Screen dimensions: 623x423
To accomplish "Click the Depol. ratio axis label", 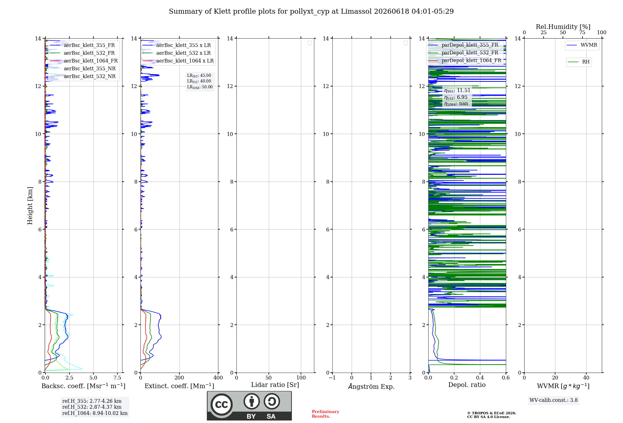I will coord(467,385).
